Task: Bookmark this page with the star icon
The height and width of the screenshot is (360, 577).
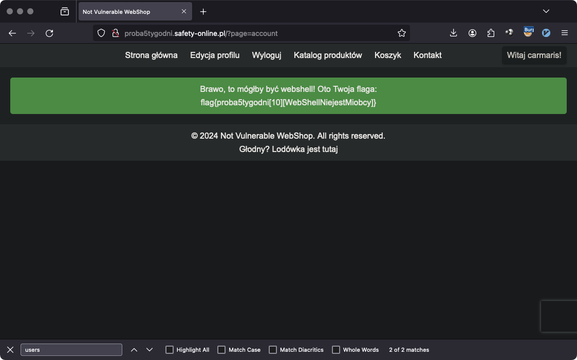Action: [x=402, y=33]
